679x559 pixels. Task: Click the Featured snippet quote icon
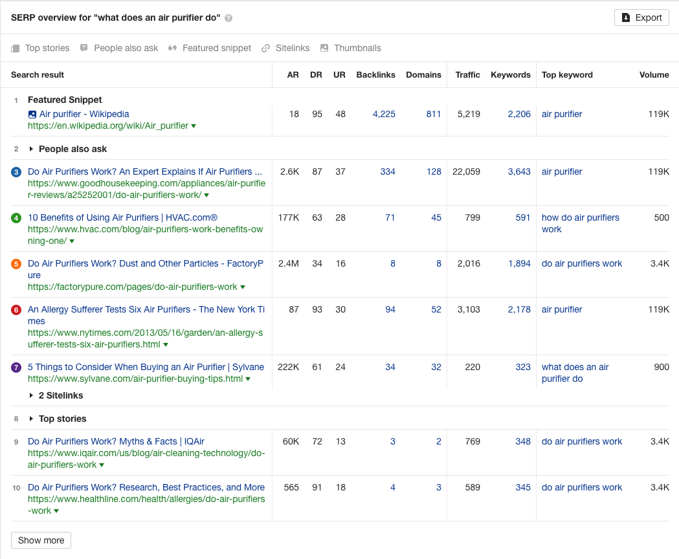[172, 48]
